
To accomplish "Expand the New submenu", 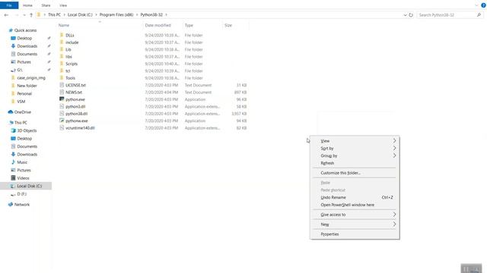I will click(355, 224).
